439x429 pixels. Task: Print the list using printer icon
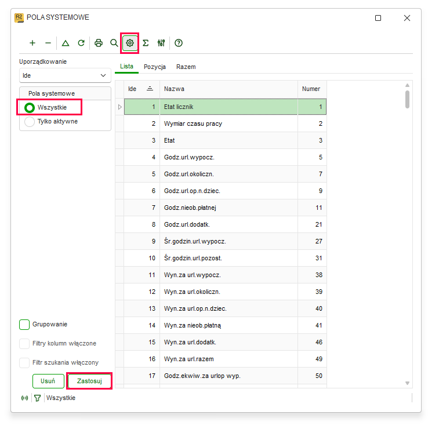99,43
